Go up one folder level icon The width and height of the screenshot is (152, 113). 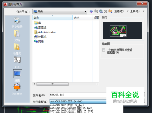pyautogui.click(x=96, y=11)
